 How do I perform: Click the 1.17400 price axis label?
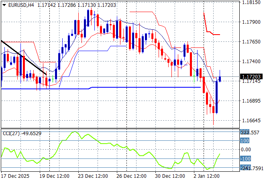pyautogui.click(x=251, y=61)
